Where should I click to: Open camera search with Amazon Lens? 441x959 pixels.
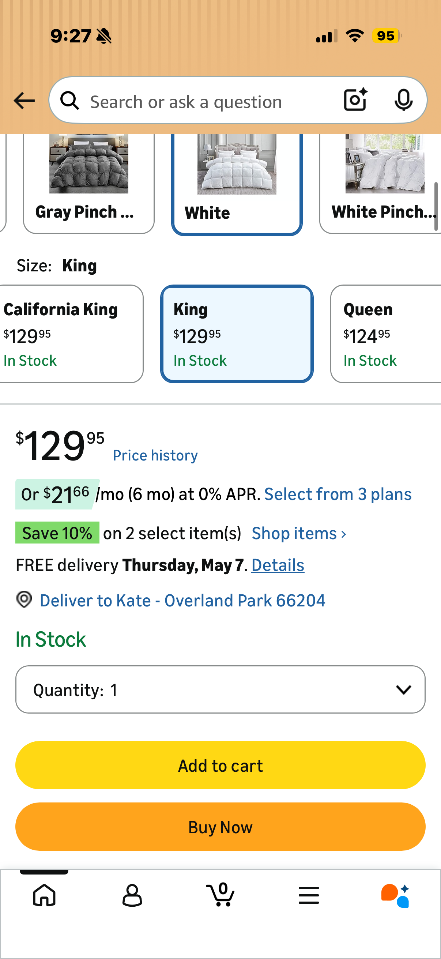coord(354,99)
